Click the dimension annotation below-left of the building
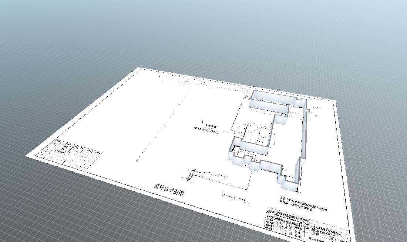Viewport: 407px width, 242px height. point(207,174)
